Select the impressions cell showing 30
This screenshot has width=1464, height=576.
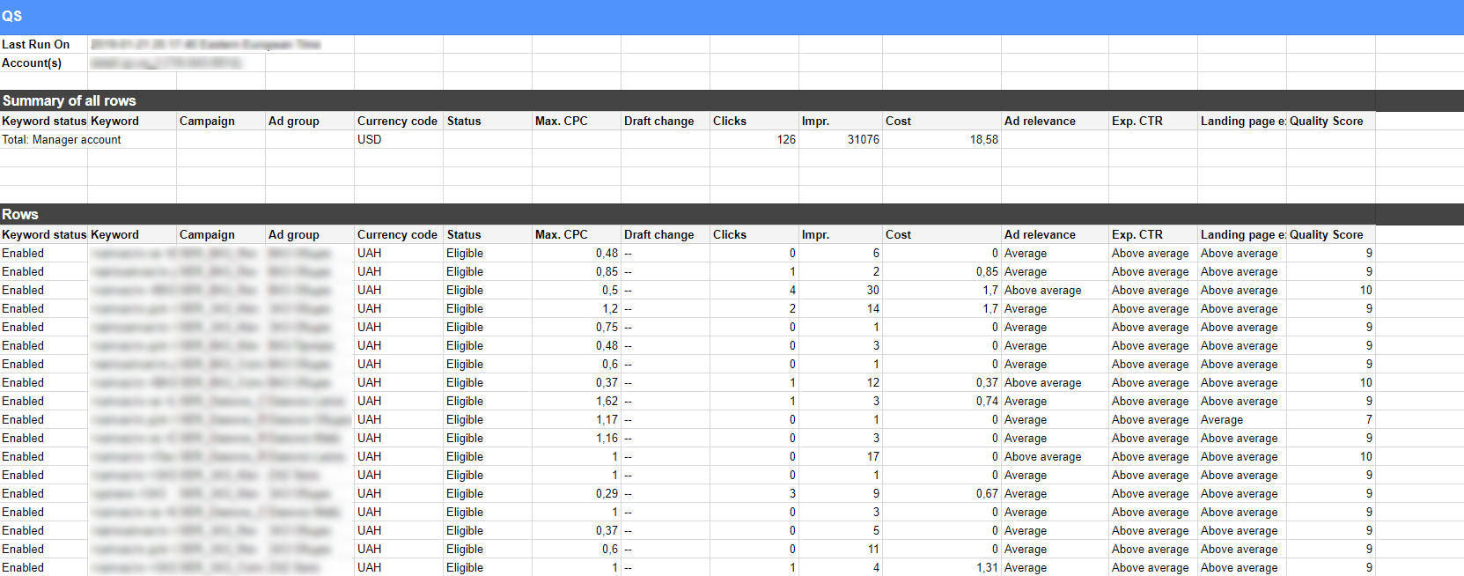pos(872,290)
